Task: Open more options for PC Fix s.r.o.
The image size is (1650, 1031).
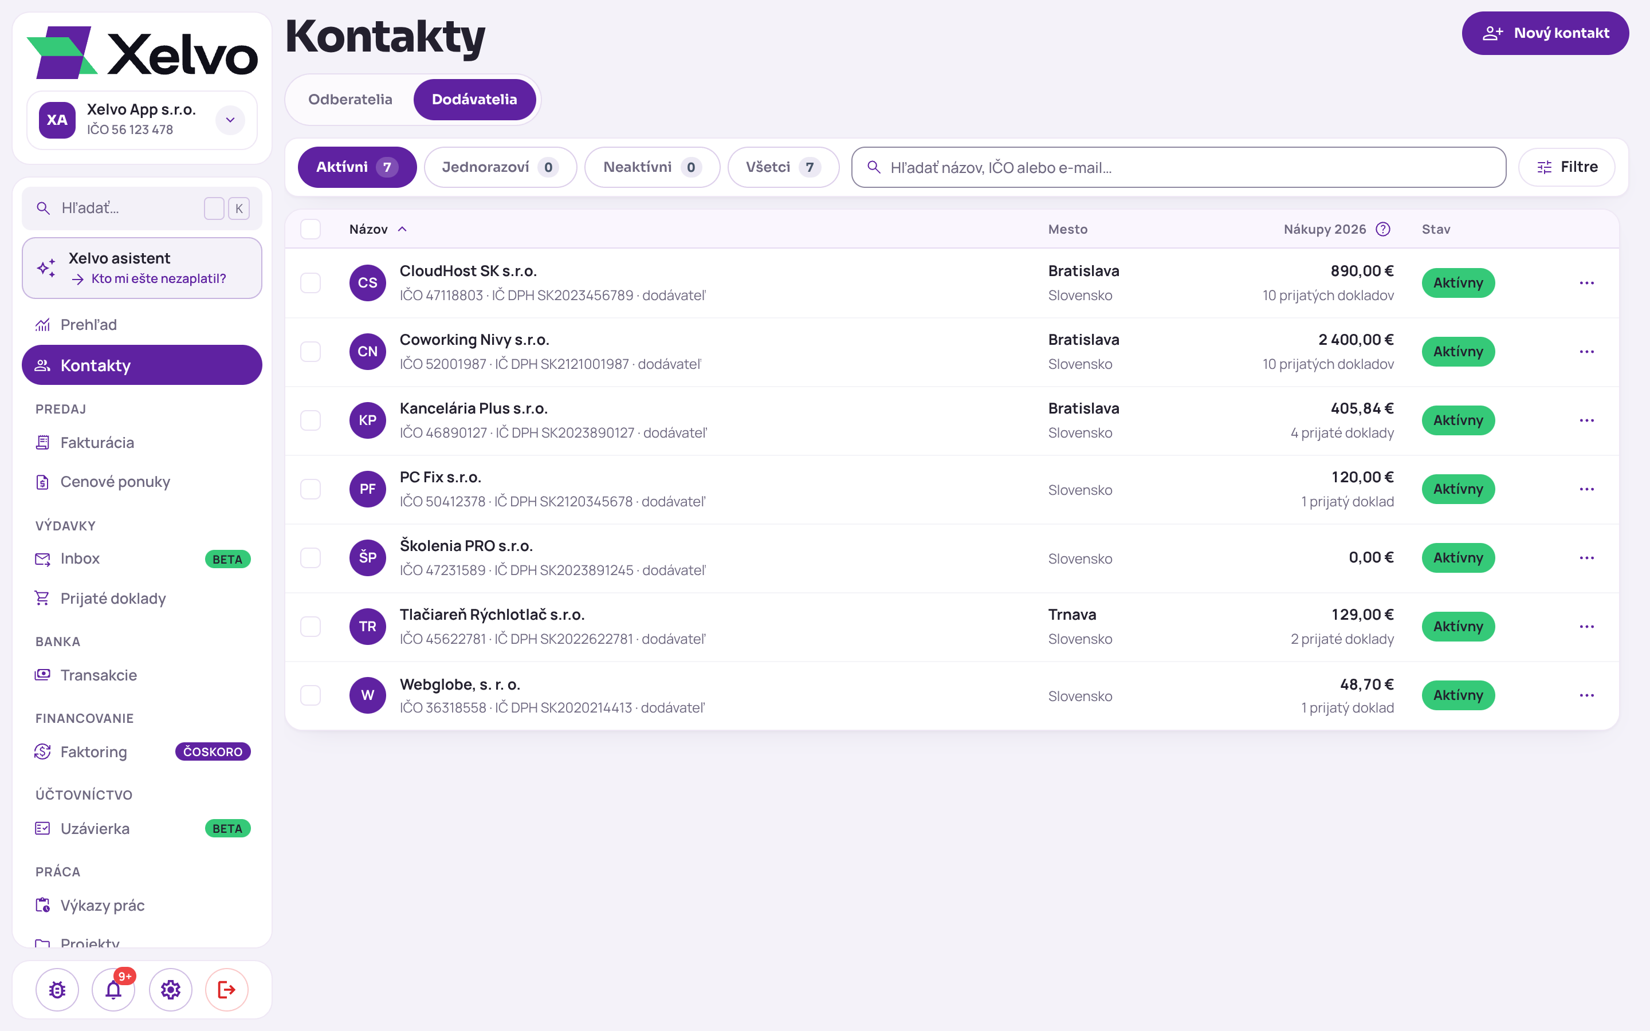Action: [1586, 489]
